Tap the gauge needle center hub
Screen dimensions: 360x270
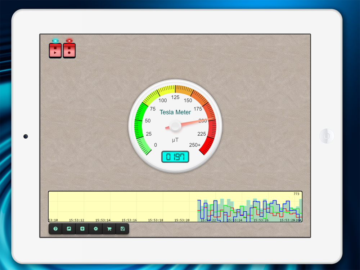(x=175, y=126)
